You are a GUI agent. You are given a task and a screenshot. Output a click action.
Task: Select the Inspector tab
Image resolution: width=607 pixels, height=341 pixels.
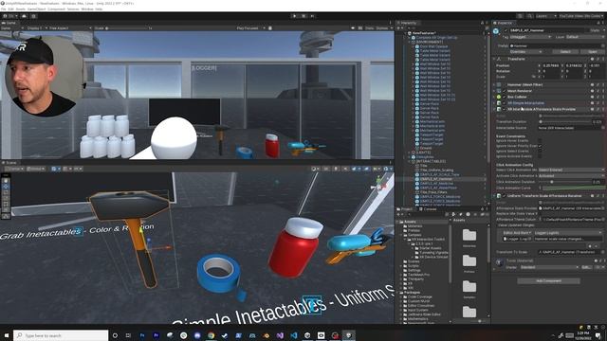(504, 23)
